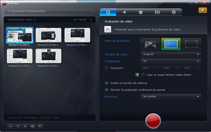The image size is (211, 132).
Task: Click the Grabación de video heading
Action: click(x=119, y=21)
